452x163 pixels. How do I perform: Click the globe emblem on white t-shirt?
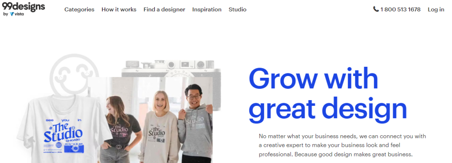59,145
